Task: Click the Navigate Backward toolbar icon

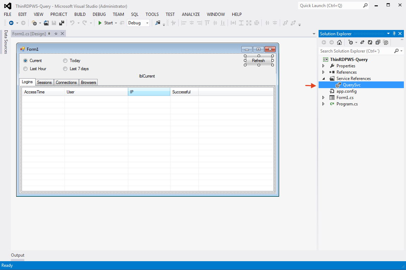Action: point(12,23)
